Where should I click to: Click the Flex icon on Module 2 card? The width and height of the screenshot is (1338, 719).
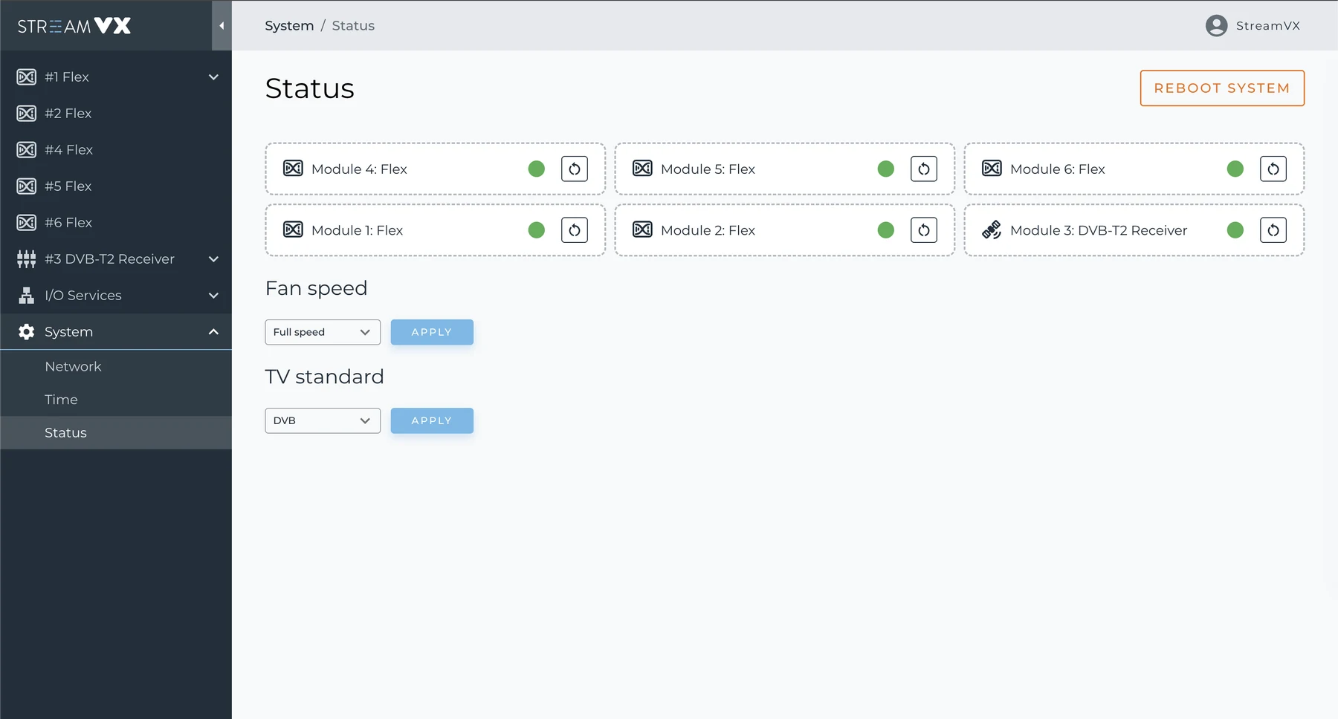click(x=642, y=230)
